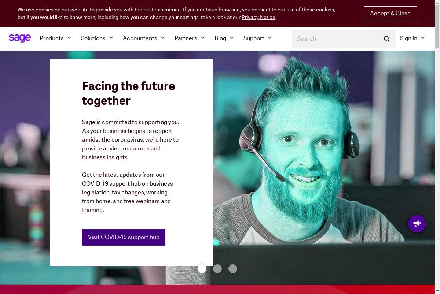The width and height of the screenshot is (440, 294).
Task: Open the Support menu
Action: click(254, 38)
